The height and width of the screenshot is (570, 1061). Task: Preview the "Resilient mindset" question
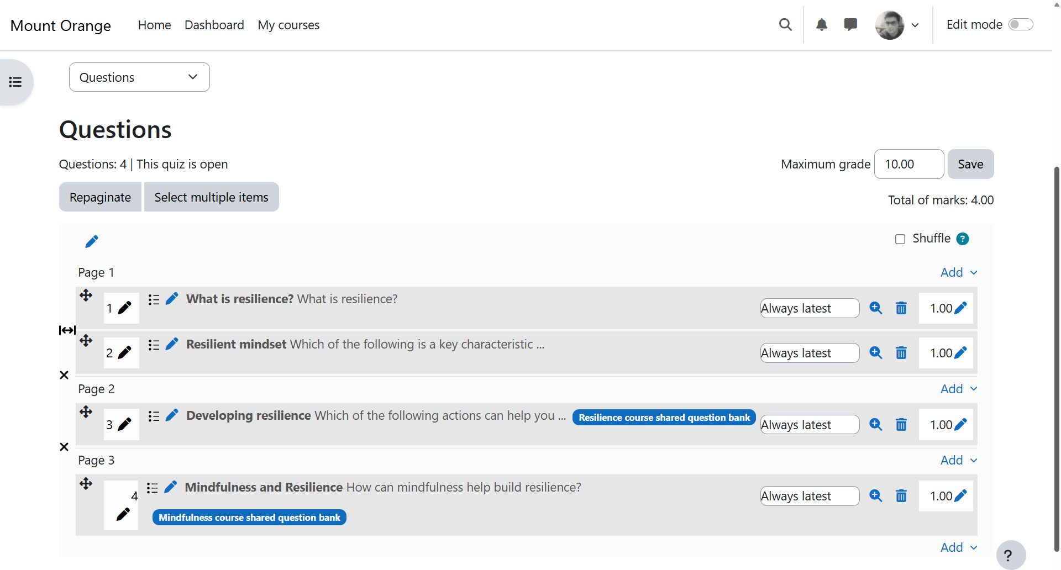(876, 352)
